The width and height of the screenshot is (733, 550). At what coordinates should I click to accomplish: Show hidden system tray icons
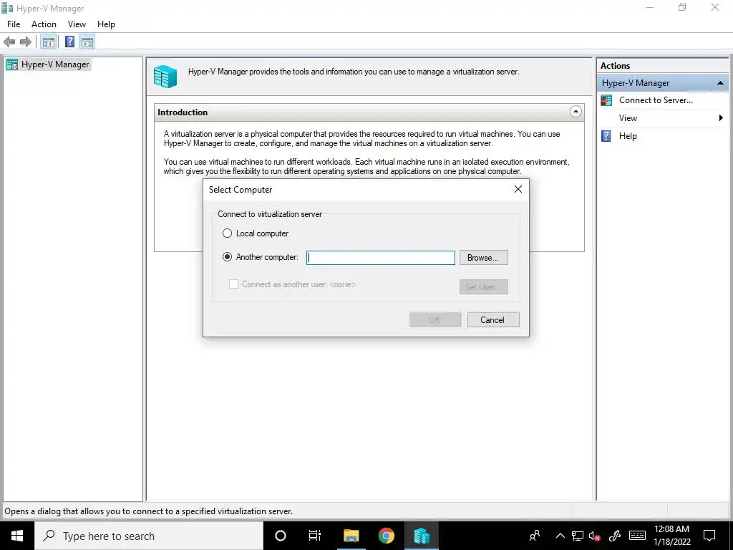pos(560,536)
